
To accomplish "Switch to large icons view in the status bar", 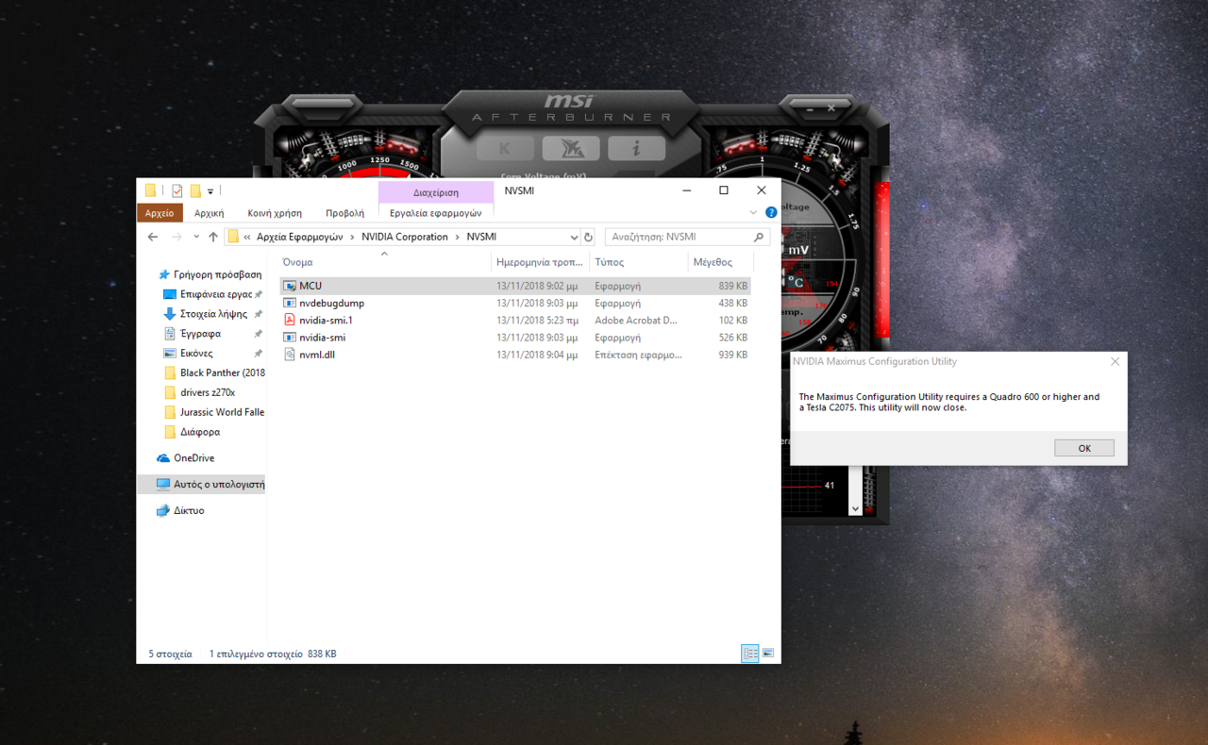I will pos(768,654).
